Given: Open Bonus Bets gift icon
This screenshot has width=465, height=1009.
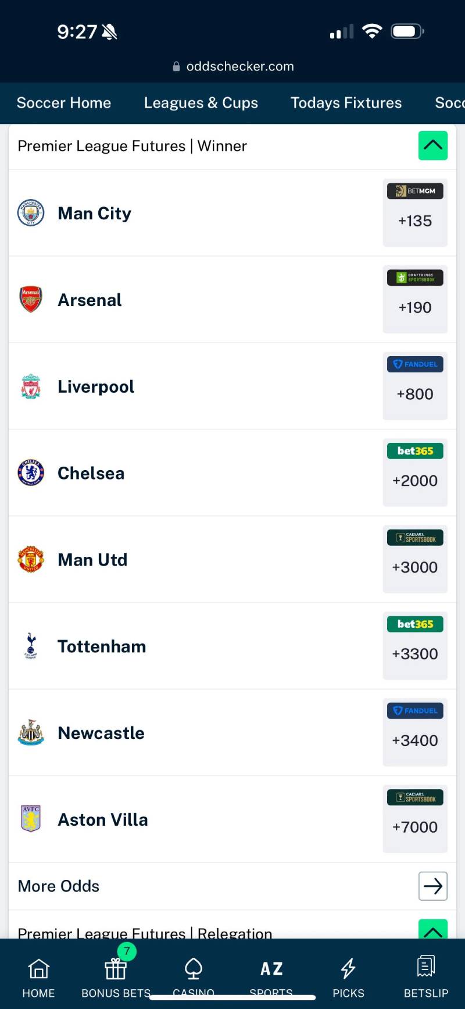Looking at the screenshot, I should pos(116,969).
